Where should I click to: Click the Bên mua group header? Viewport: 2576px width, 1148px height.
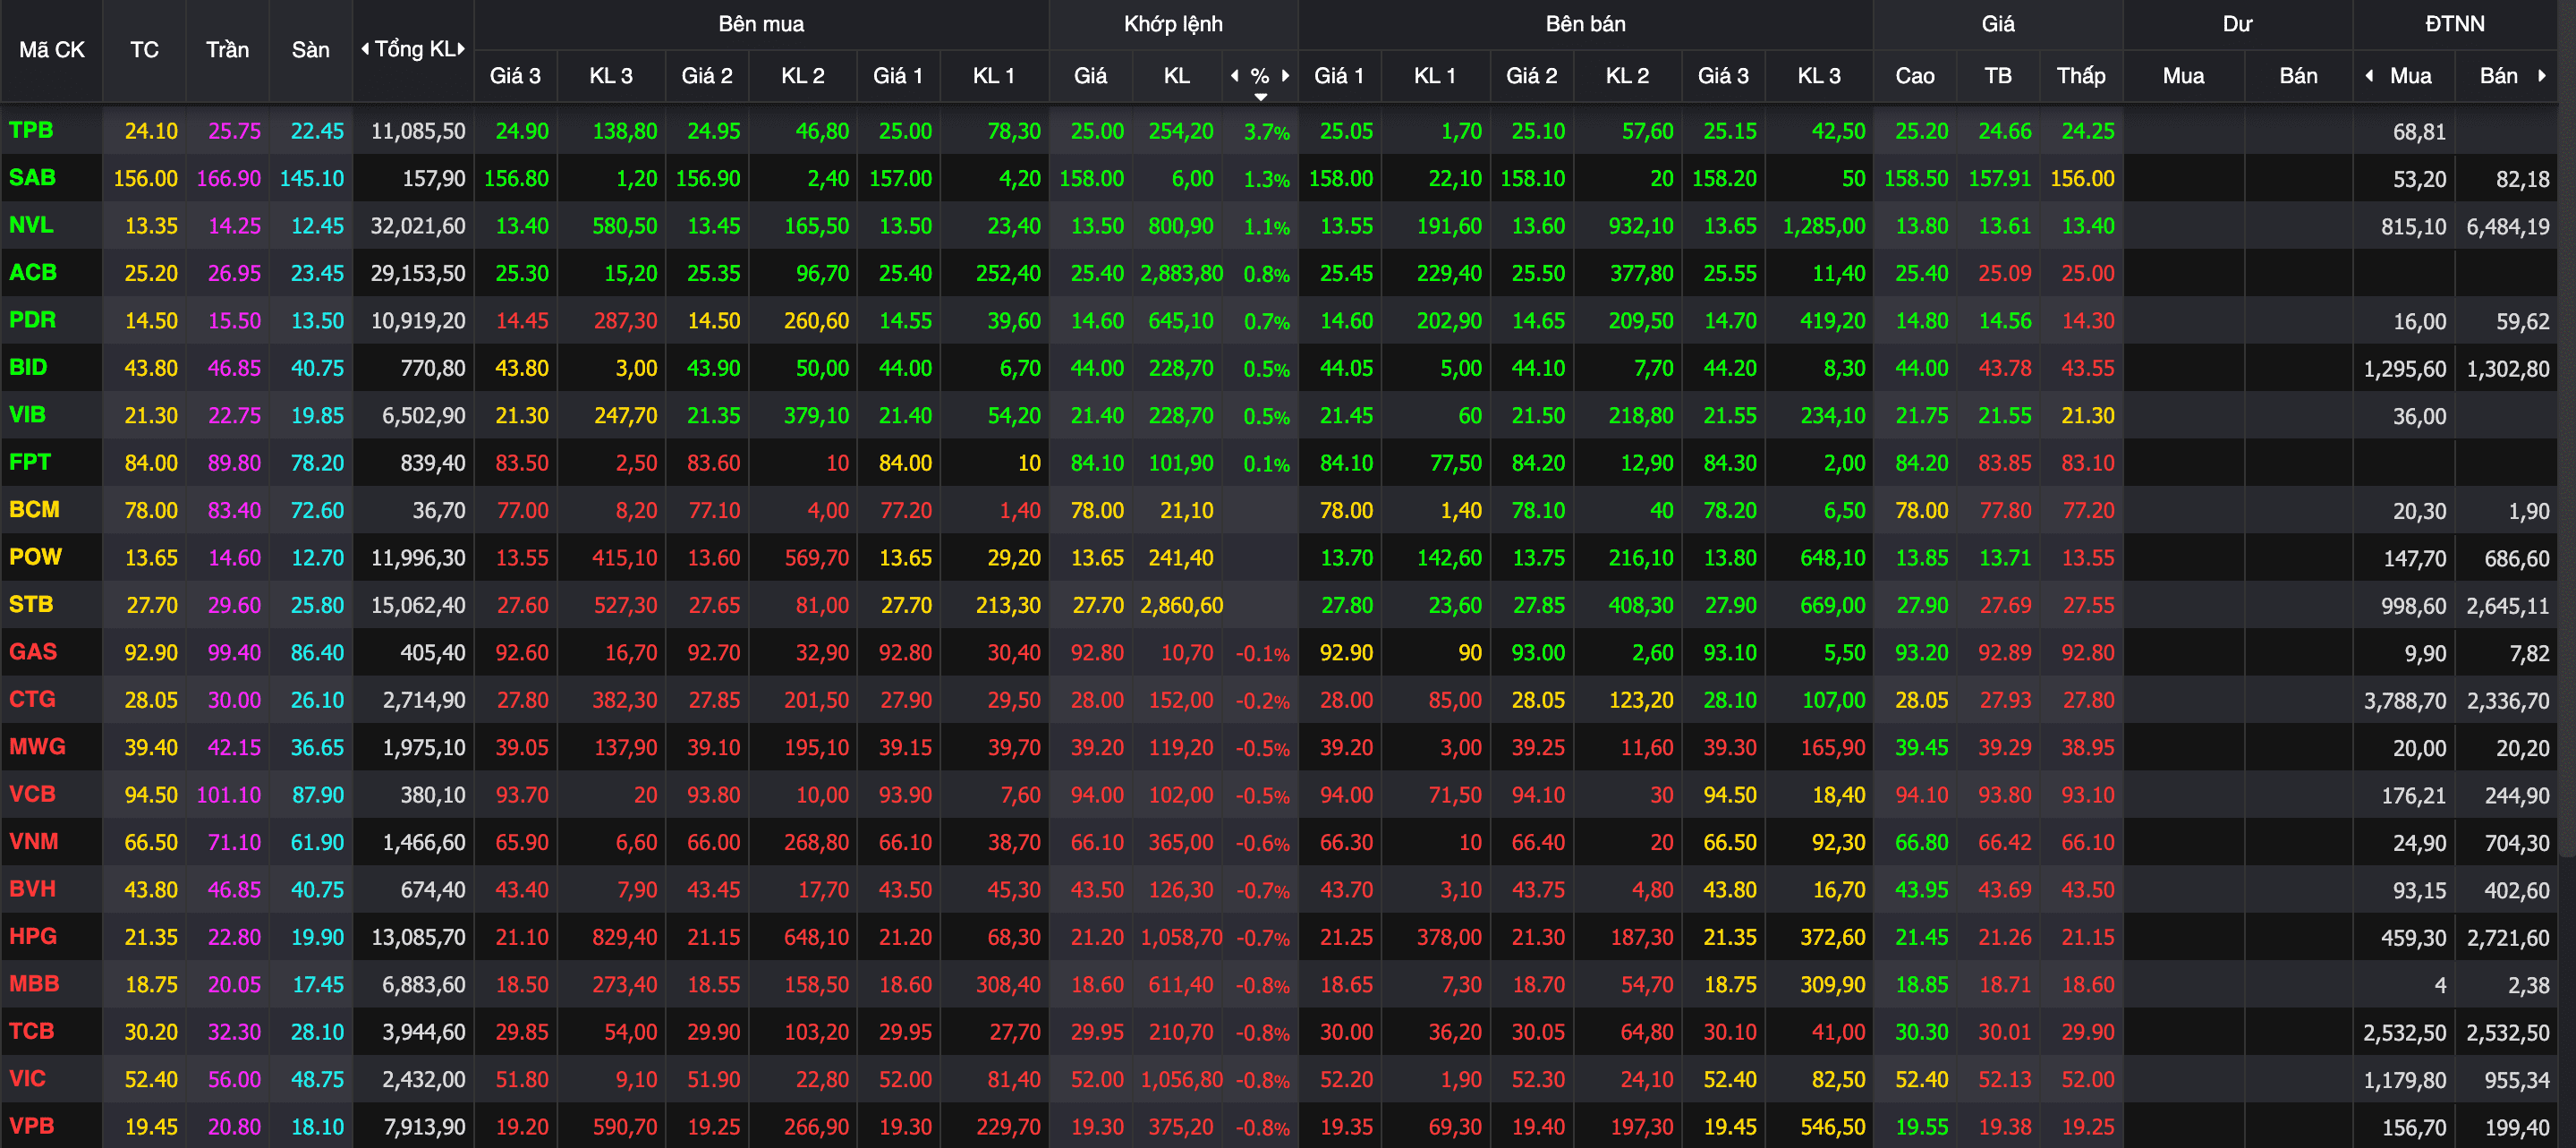[x=761, y=24]
